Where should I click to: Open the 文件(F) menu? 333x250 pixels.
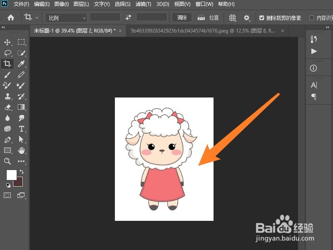[22, 4]
